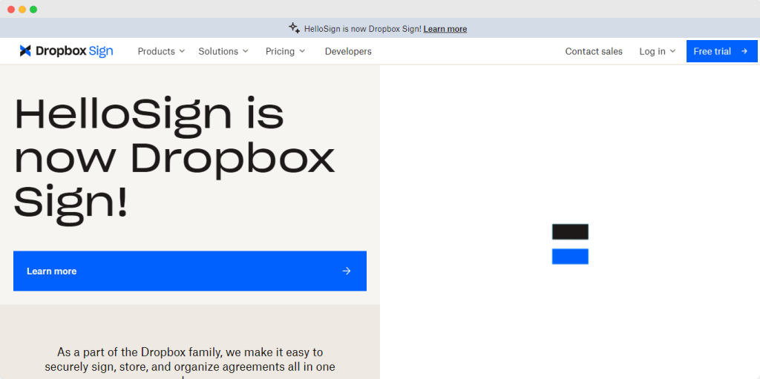This screenshot has width=760, height=379.
Task: Expand the Products dropdown chevron
Action: (182, 51)
